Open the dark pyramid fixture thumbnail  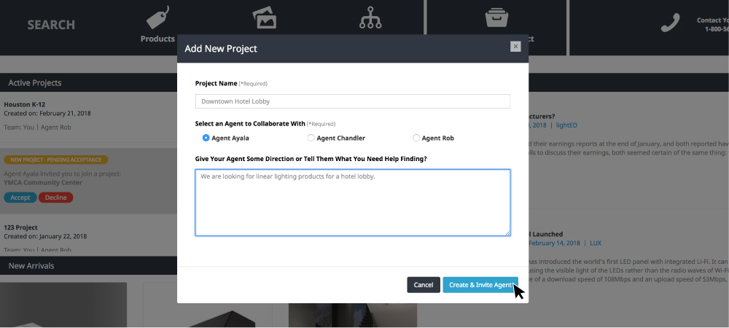pyautogui.click(x=207, y=305)
